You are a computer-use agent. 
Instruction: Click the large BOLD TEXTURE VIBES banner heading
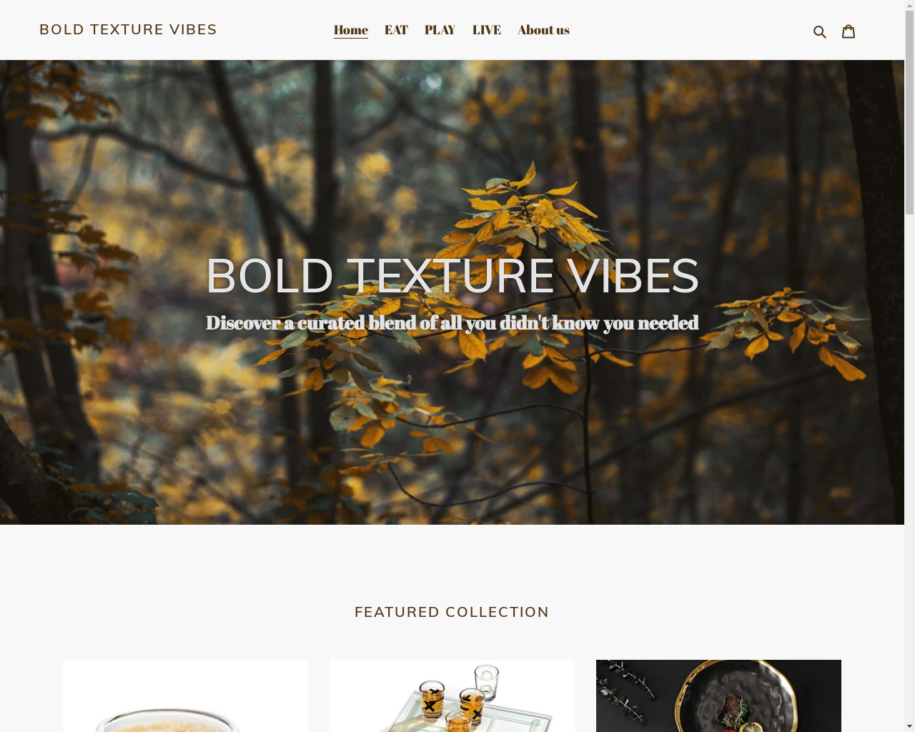click(452, 276)
